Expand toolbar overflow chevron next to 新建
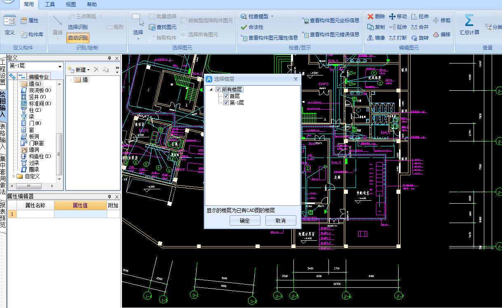This screenshot has height=308, width=502. coord(117,68)
